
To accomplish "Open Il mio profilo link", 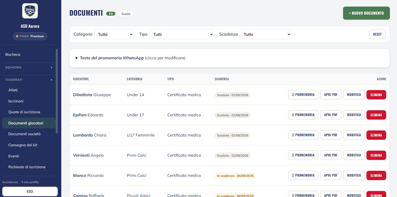I will pyautogui.click(x=30, y=182).
